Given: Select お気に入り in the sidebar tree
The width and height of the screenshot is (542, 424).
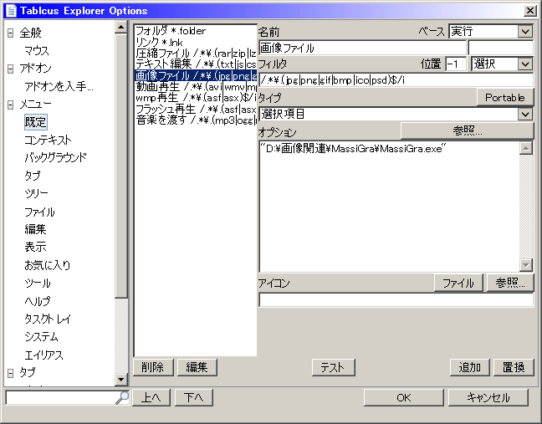Looking at the screenshot, I should tap(47, 265).
